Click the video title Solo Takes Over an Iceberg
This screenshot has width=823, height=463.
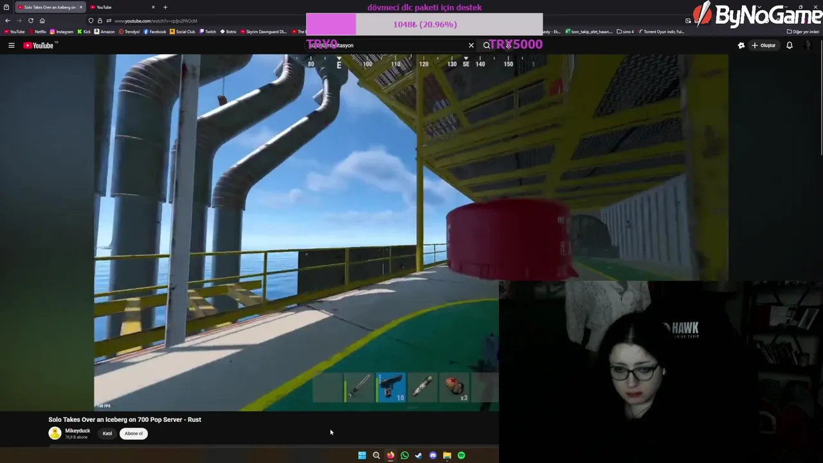coord(125,419)
